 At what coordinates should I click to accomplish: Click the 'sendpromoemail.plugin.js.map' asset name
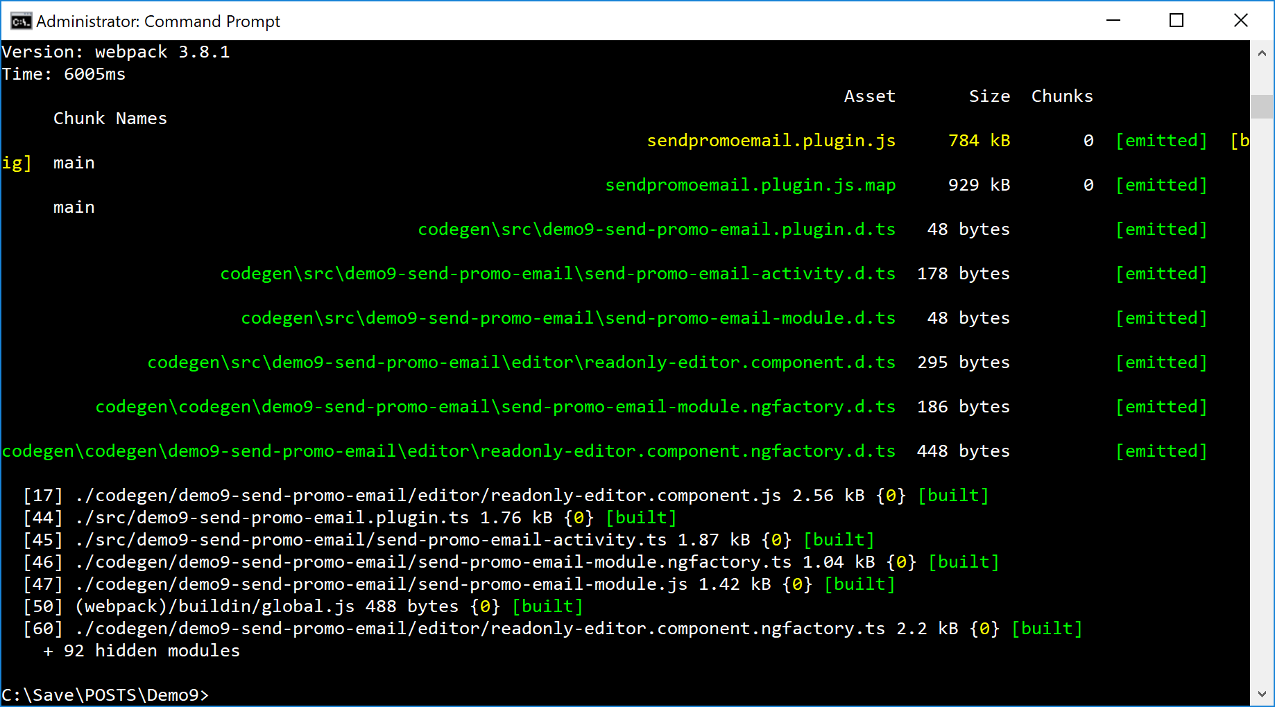[751, 185]
